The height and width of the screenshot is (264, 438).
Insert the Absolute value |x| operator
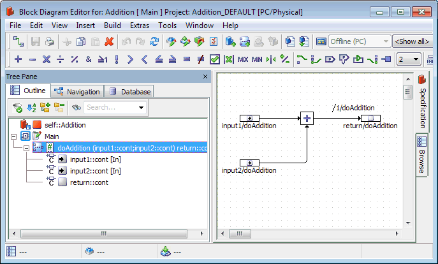(229, 59)
